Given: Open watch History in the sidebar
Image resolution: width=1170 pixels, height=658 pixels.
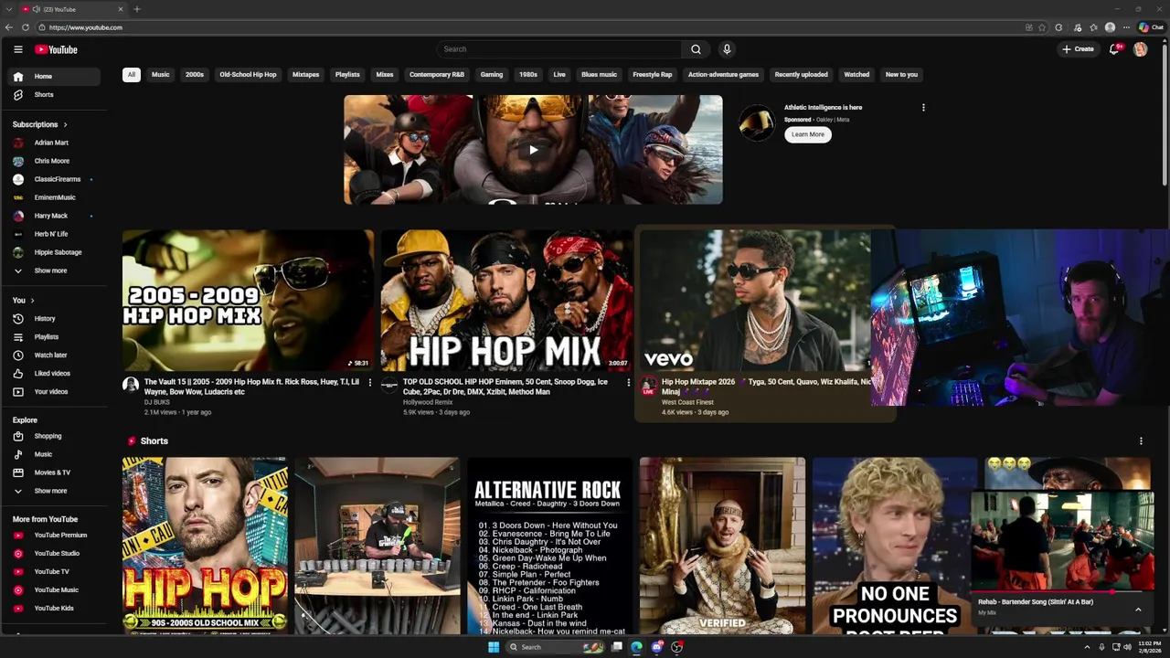Looking at the screenshot, I should click(x=54, y=319).
